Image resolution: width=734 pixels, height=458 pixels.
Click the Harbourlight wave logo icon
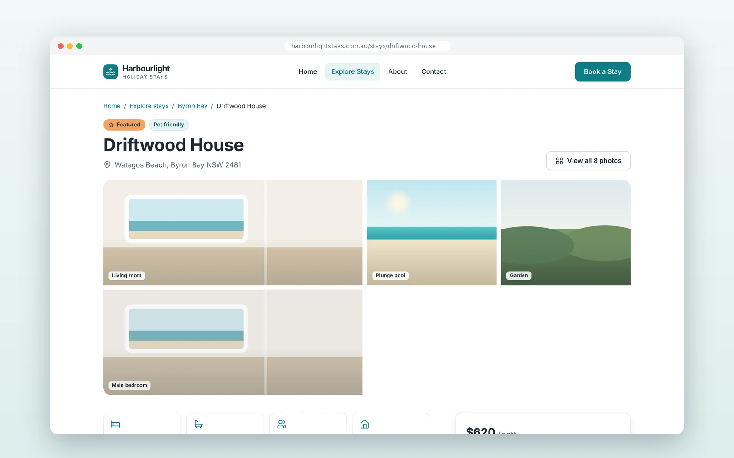click(x=111, y=71)
